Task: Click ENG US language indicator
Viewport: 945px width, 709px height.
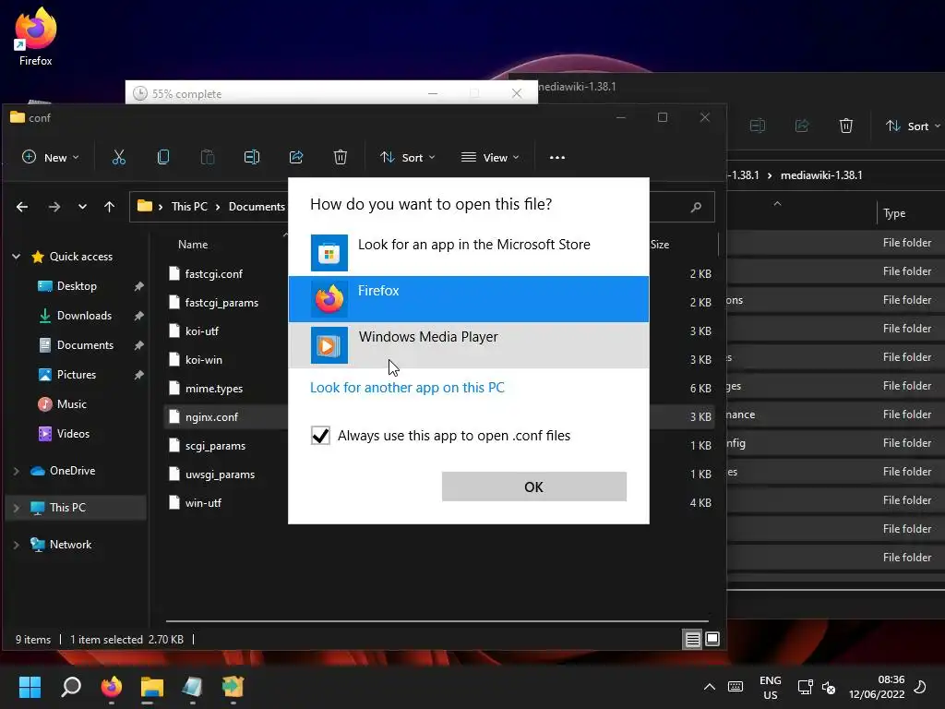Action: (771, 687)
